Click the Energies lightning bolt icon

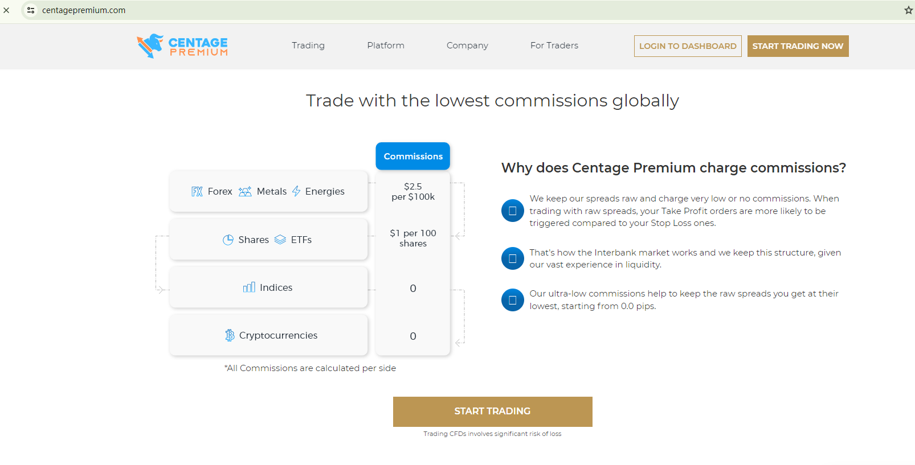pos(296,191)
